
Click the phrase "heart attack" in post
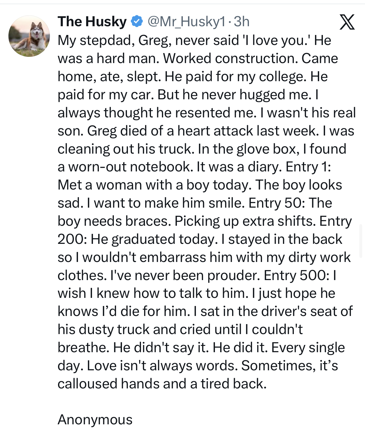tap(216, 131)
